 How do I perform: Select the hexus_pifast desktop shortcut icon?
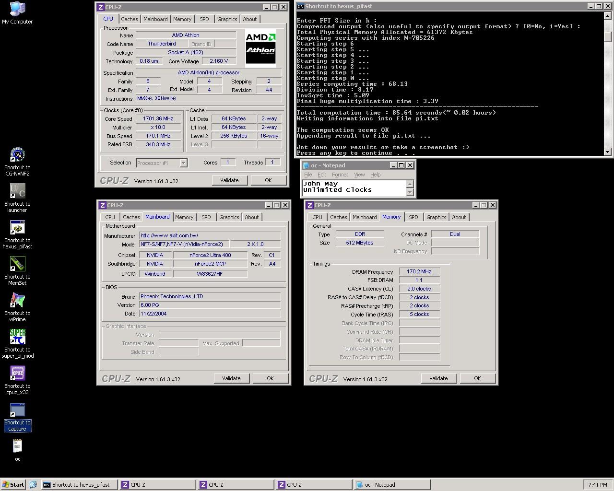coord(17,228)
